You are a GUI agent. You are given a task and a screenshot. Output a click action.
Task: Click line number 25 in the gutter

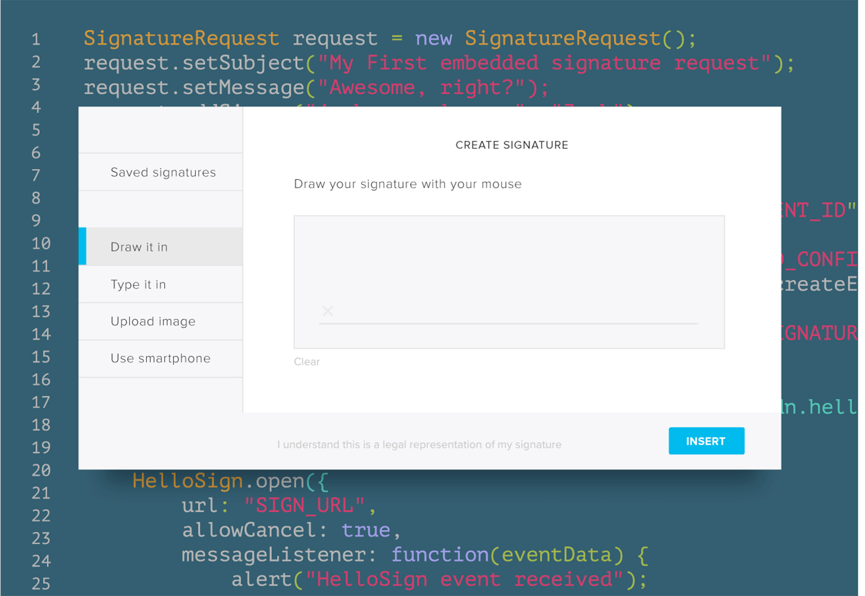[x=41, y=583]
